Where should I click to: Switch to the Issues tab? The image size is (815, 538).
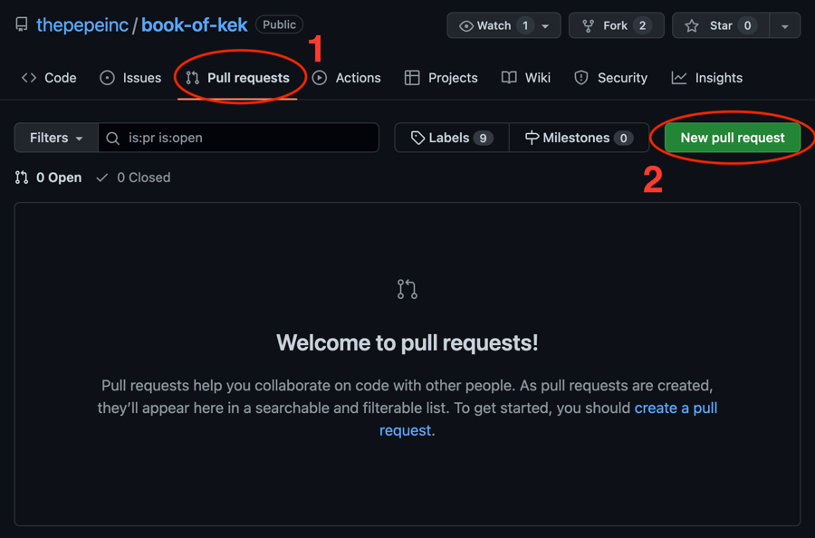[x=130, y=78]
